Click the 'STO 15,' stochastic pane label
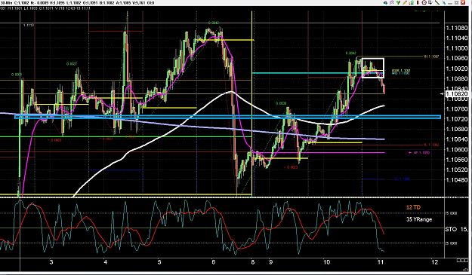Image resolution: width=472 pixels, height=275 pixels. [457, 229]
